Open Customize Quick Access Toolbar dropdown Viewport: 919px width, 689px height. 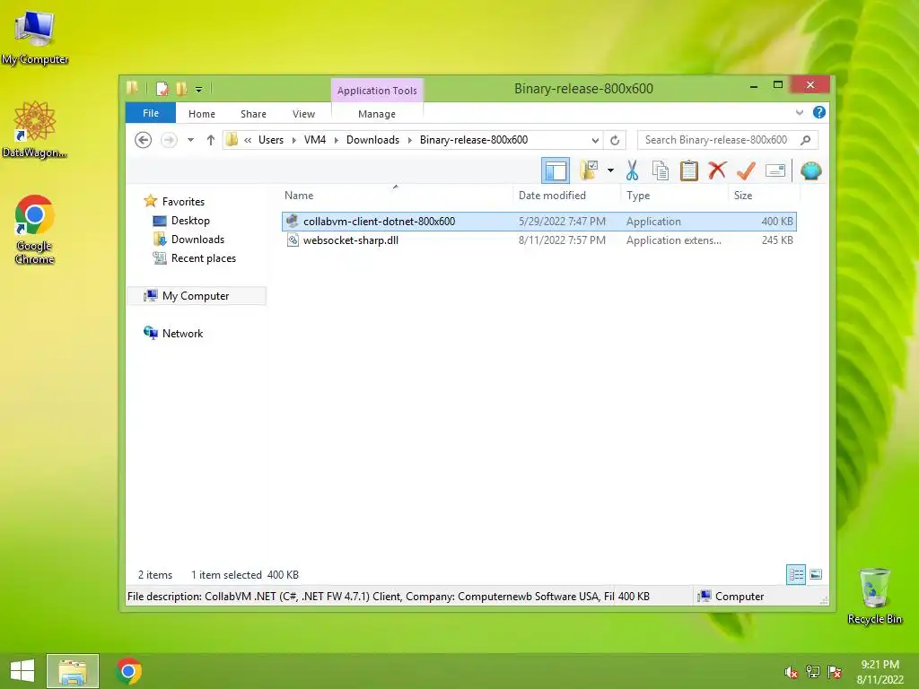pos(198,89)
